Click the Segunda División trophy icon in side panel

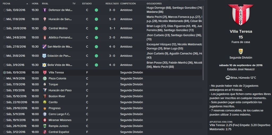(x=241, y=51)
